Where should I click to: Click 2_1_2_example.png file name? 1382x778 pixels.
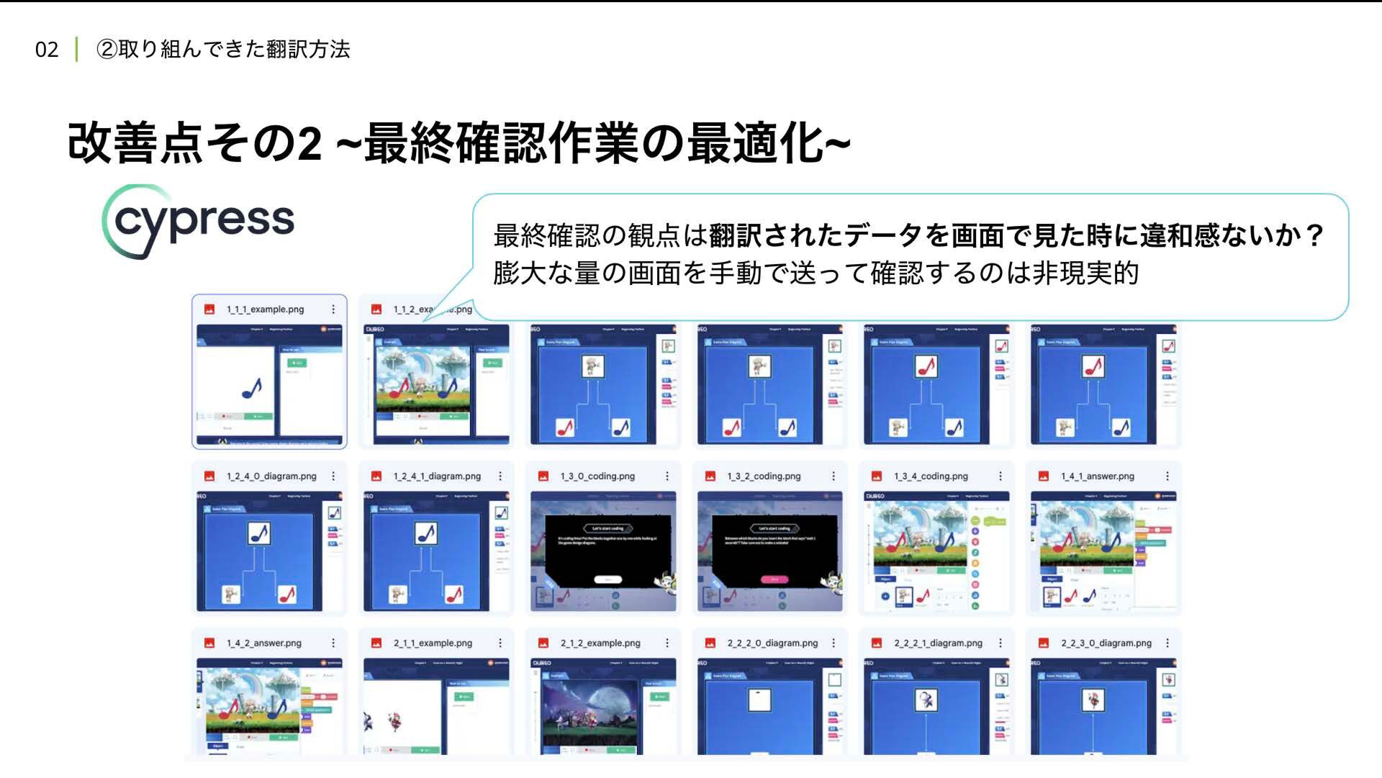point(600,643)
